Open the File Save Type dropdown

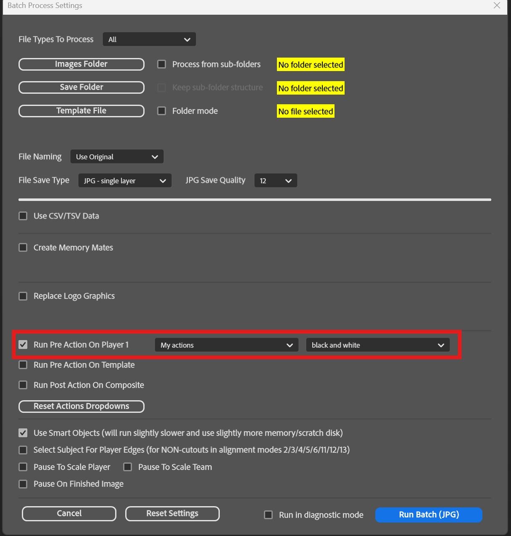pyautogui.click(x=125, y=181)
